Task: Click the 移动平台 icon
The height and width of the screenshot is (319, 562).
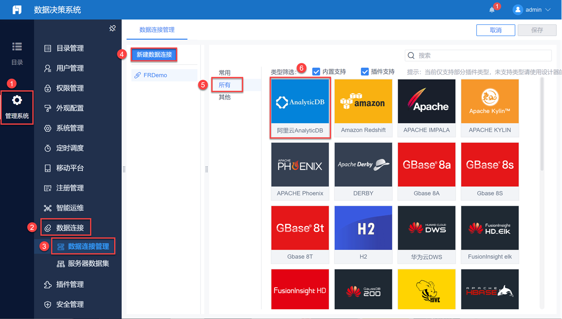Action: coord(47,168)
